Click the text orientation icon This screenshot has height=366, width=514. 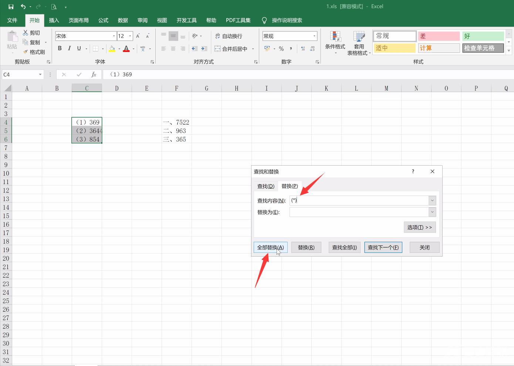click(x=195, y=36)
